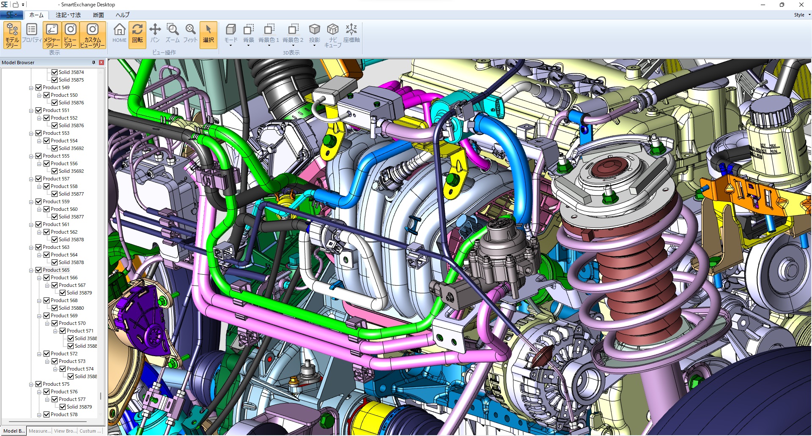Uncheck Product 549 checkbox

(x=38, y=87)
